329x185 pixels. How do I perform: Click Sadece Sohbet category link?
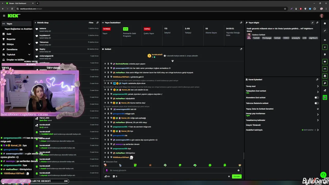pos(259,35)
